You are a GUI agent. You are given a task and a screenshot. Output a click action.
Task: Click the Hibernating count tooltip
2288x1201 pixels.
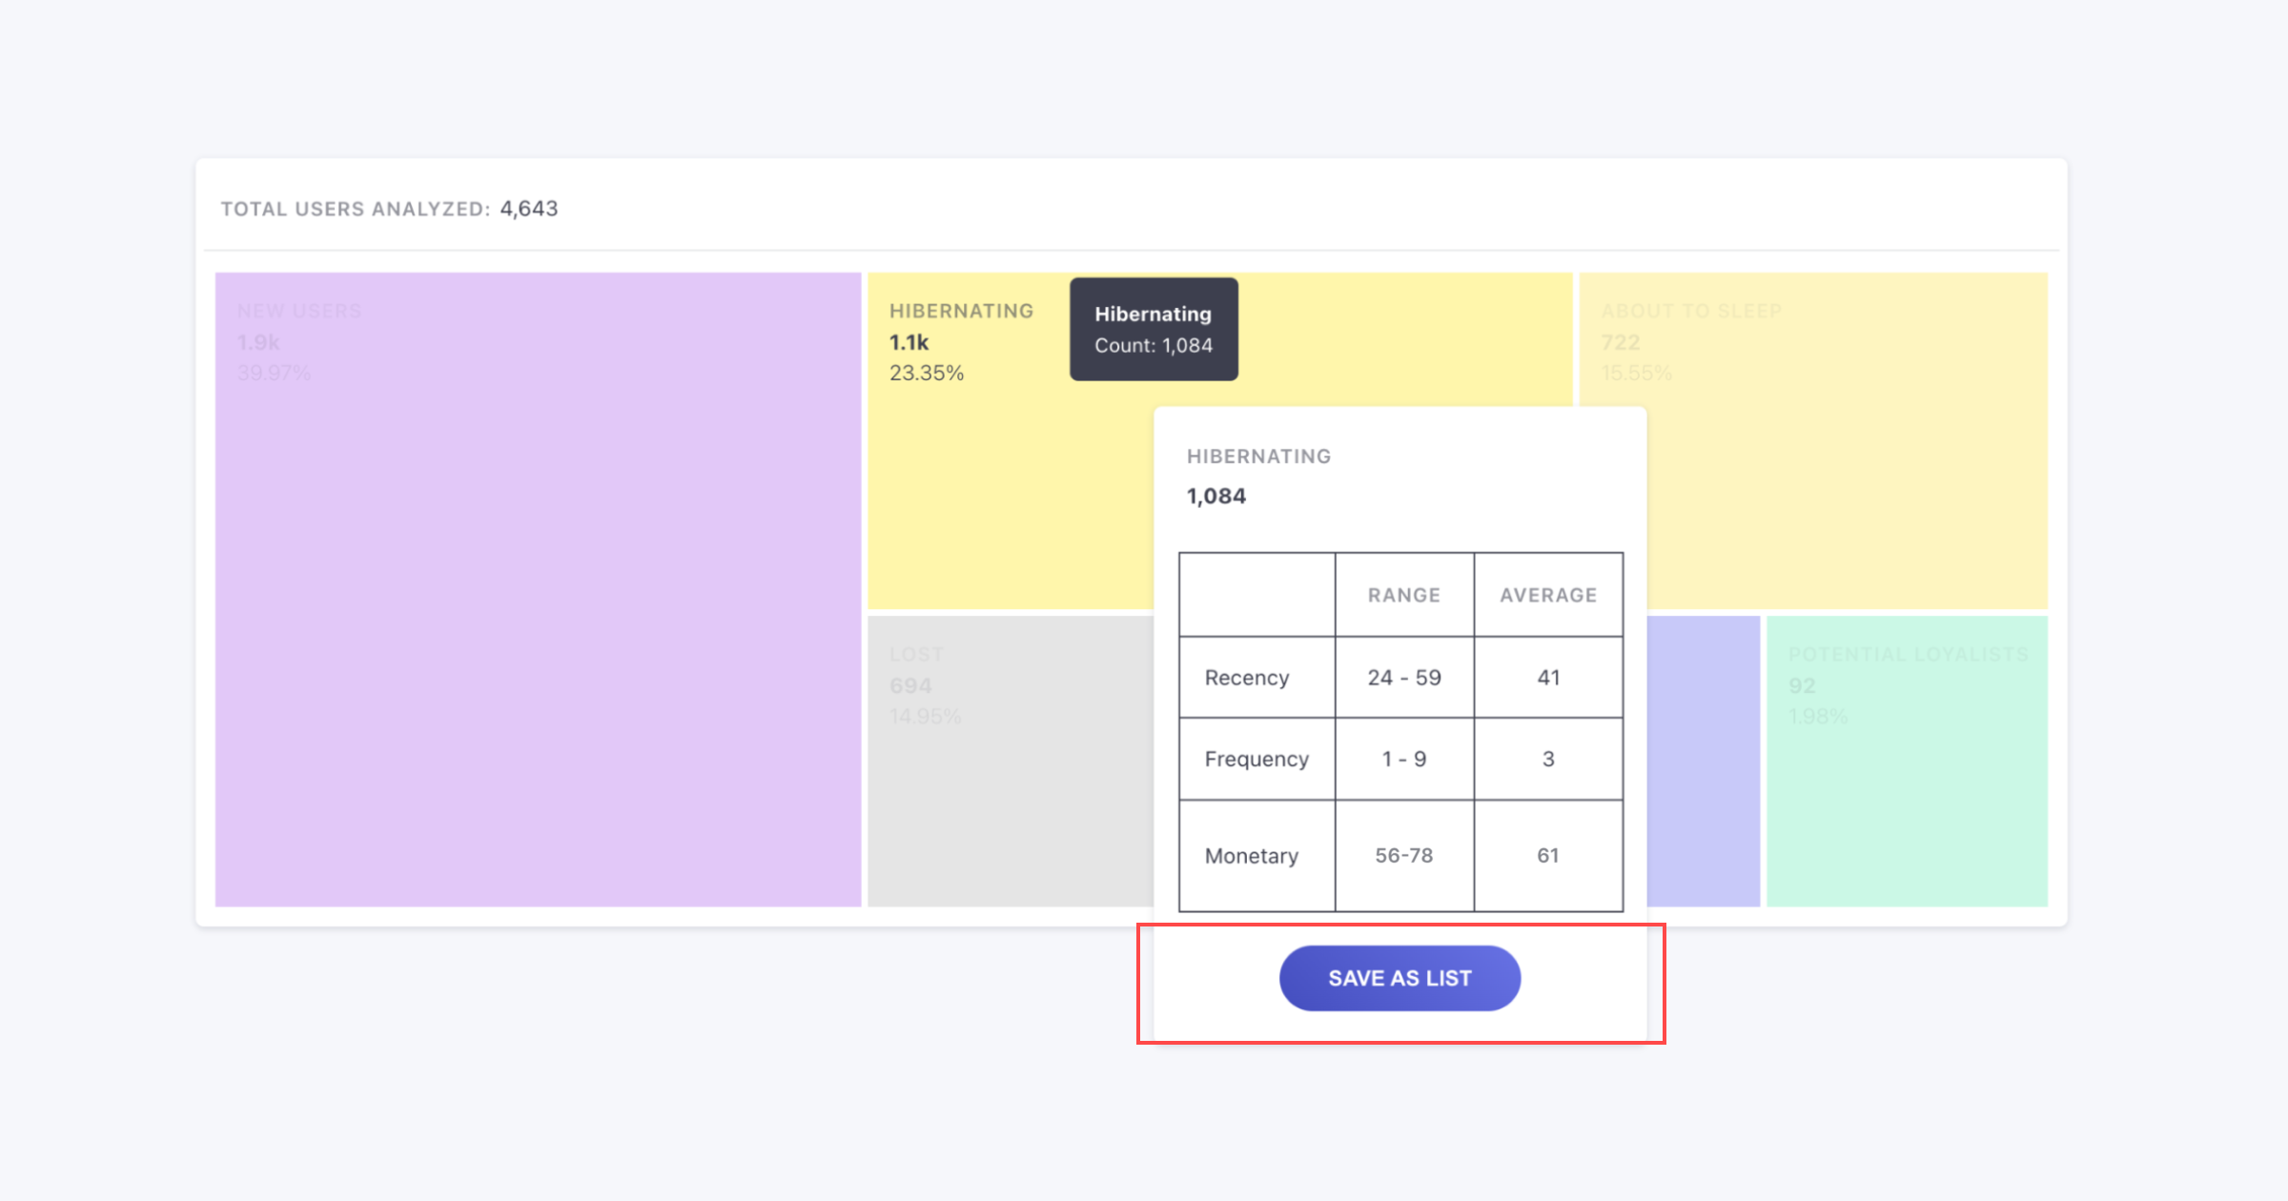[x=1154, y=330]
